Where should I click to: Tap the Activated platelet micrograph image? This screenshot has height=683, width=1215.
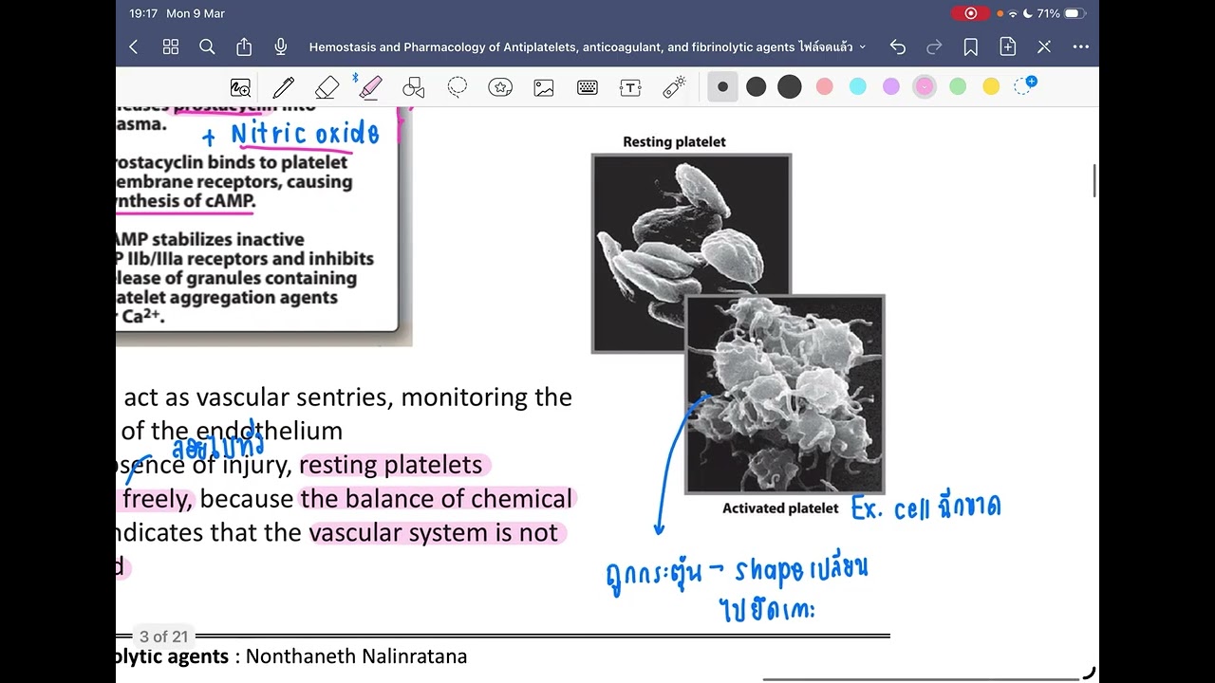tap(785, 395)
